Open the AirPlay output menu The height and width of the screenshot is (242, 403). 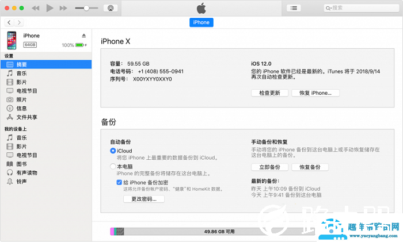[x=111, y=8]
